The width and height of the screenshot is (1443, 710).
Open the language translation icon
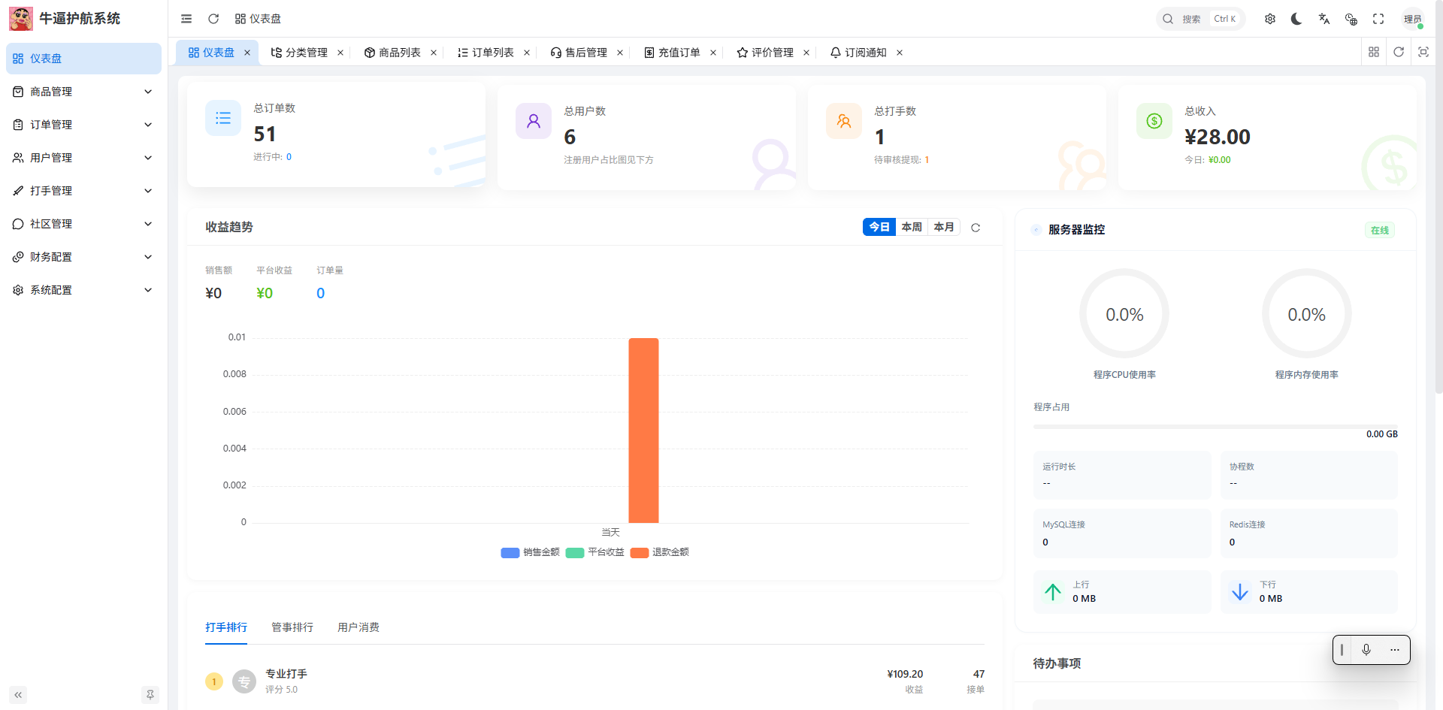[1324, 19]
